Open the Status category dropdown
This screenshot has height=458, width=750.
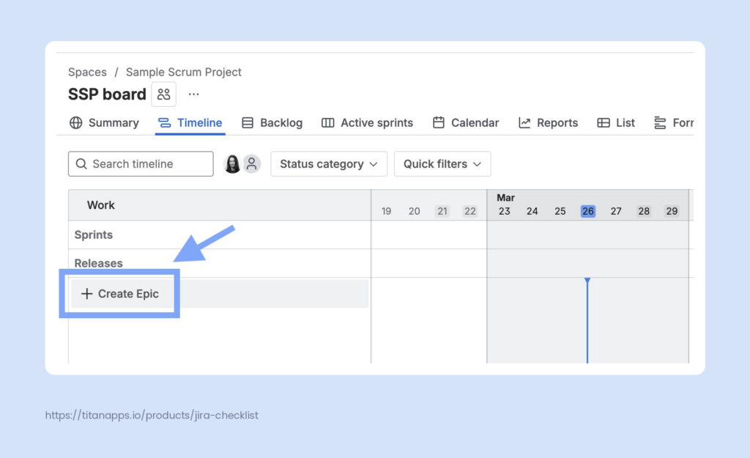click(328, 164)
